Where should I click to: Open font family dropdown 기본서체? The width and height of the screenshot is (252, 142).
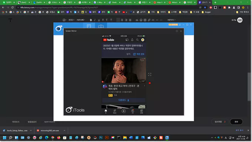click(x=81, y=20)
